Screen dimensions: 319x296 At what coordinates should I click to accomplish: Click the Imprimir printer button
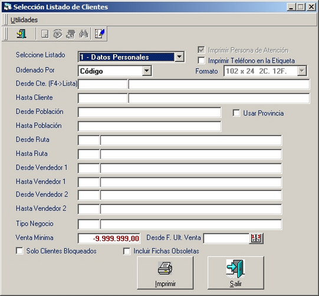tap(165, 273)
